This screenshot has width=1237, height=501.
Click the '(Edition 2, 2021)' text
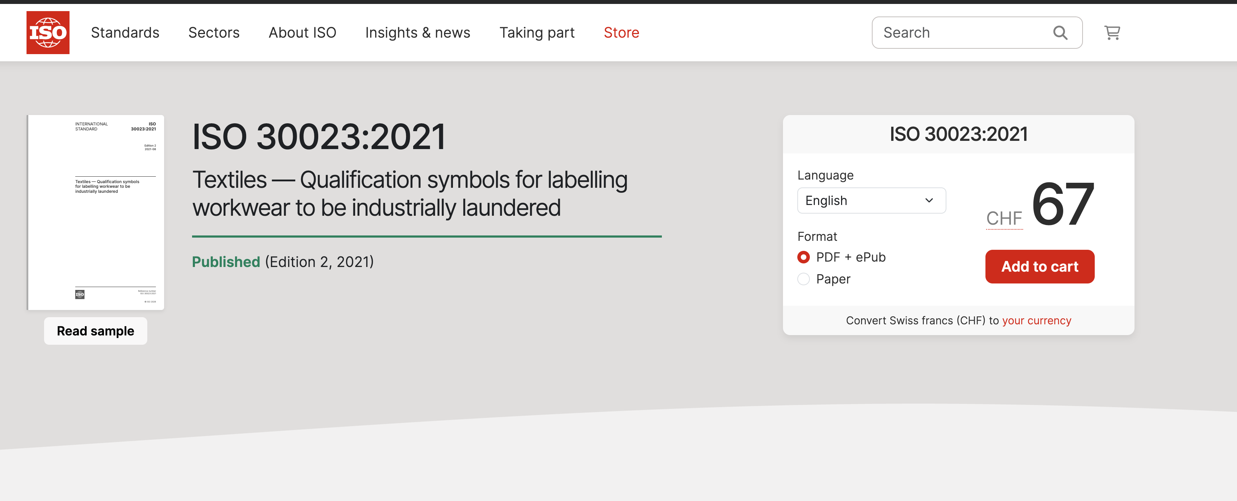[x=319, y=262]
